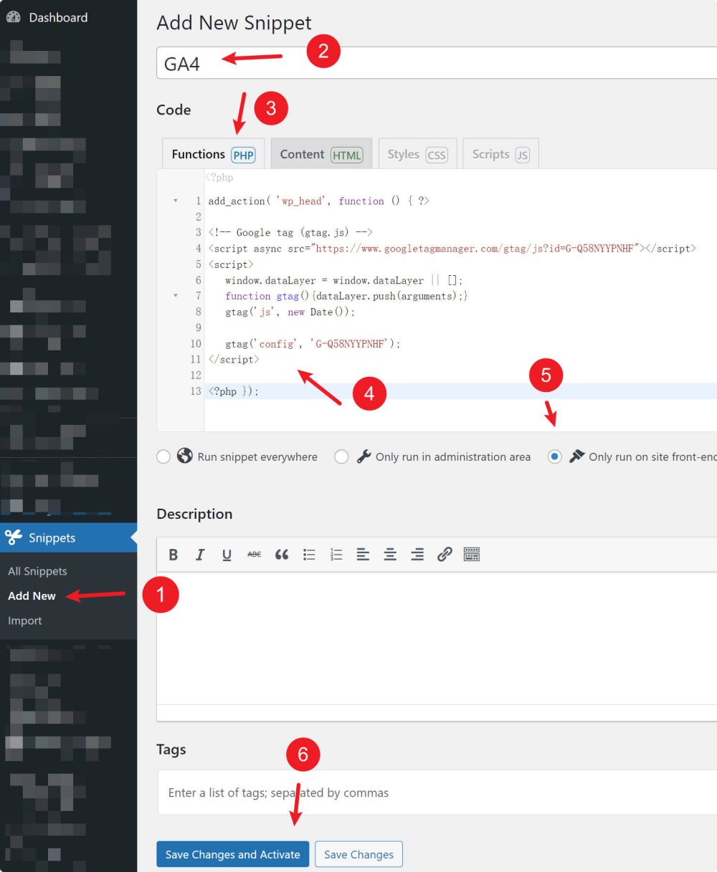
Task: Insert or edit link icon
Action: pos(445,554)
